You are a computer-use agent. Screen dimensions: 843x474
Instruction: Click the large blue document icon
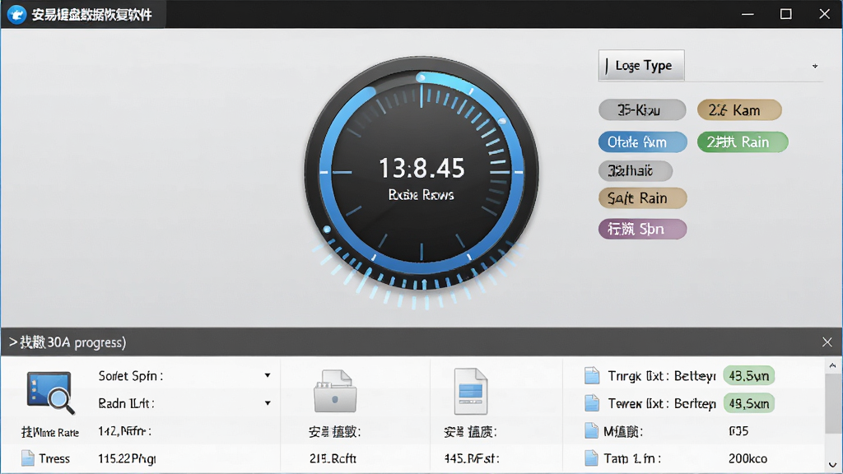click(470, 391)
